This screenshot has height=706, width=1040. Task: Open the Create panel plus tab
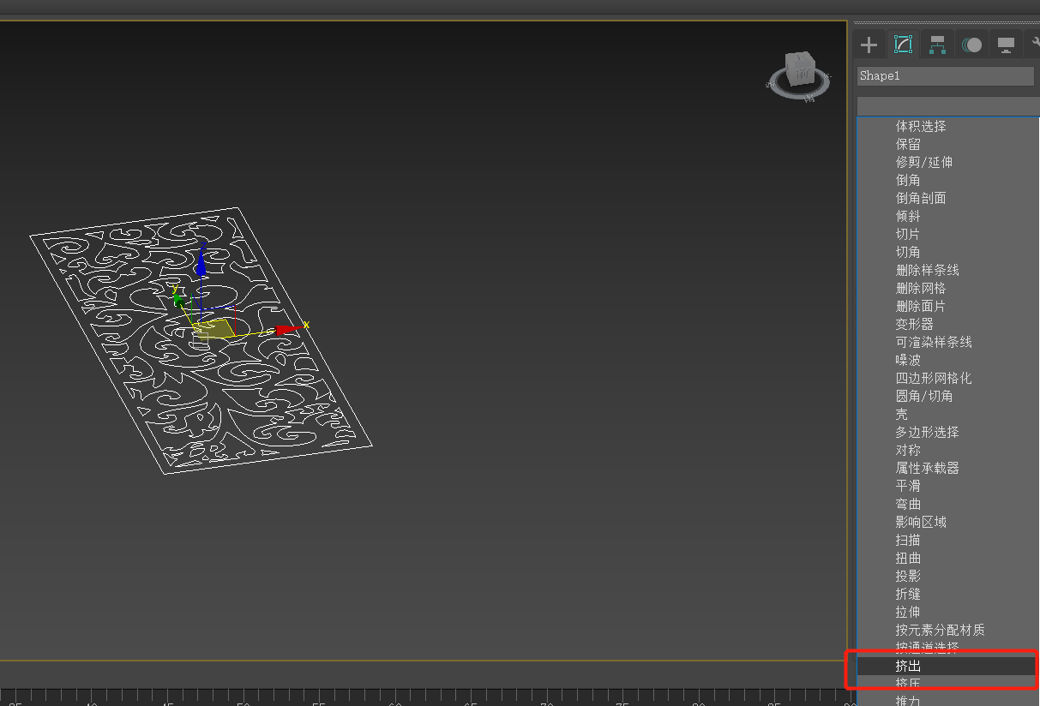(869, 45)
